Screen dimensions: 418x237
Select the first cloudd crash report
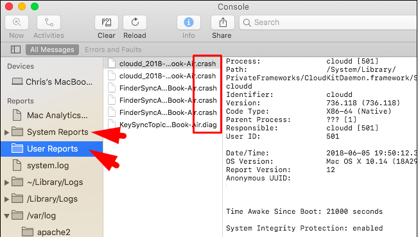click(x=162, y=64)
